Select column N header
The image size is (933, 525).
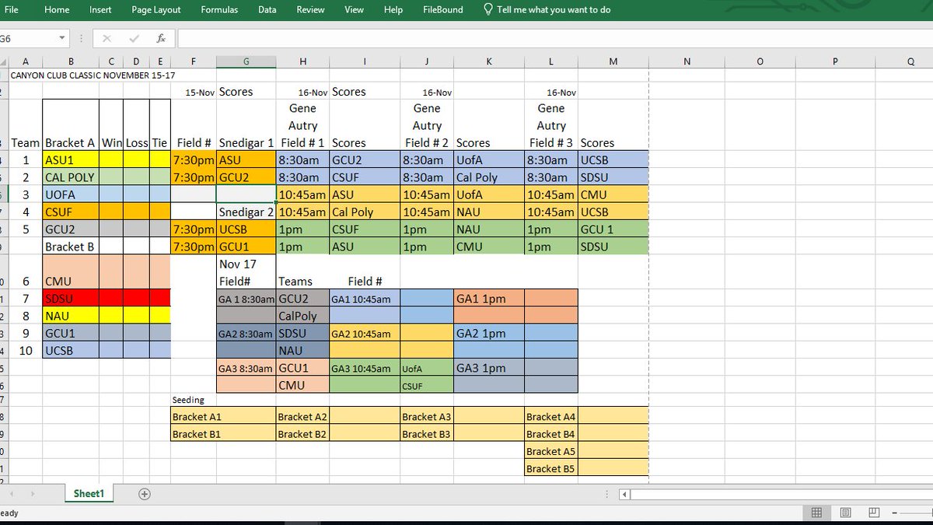coord(687,61)
